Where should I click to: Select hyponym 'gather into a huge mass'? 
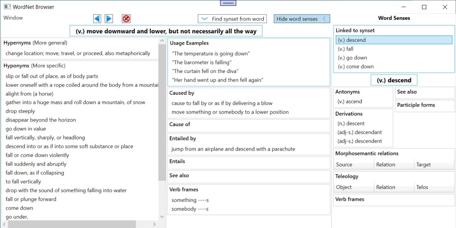point(75,103)
